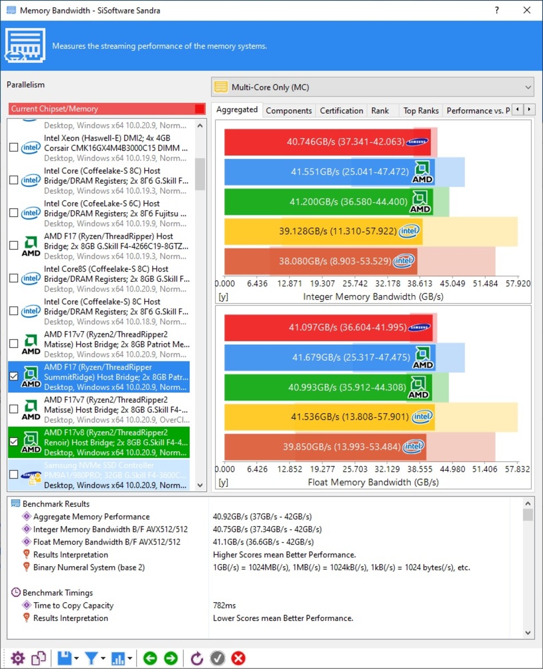Click the blue floppy disk save icon
Viewport: 543px width, 669px height.
click(x=65, y=658)
